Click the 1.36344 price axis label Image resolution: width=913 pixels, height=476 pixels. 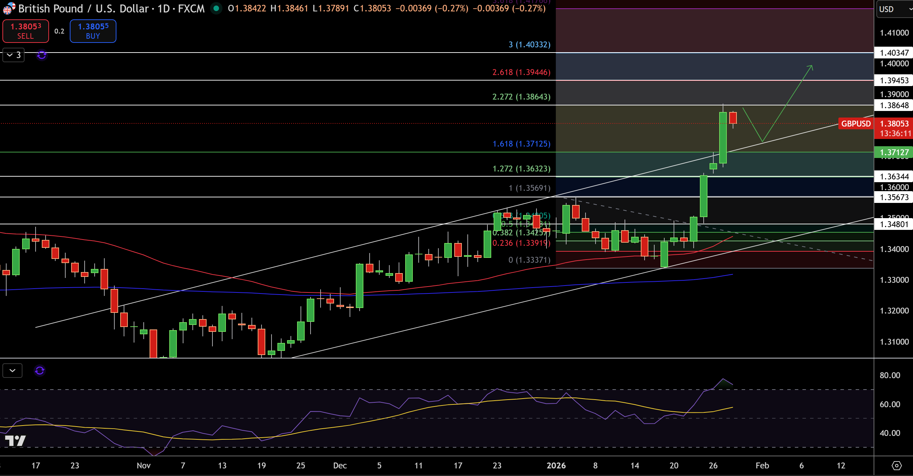coord(894,176)
